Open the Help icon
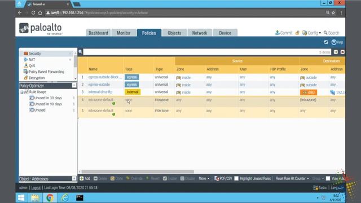 coord(337,42)
